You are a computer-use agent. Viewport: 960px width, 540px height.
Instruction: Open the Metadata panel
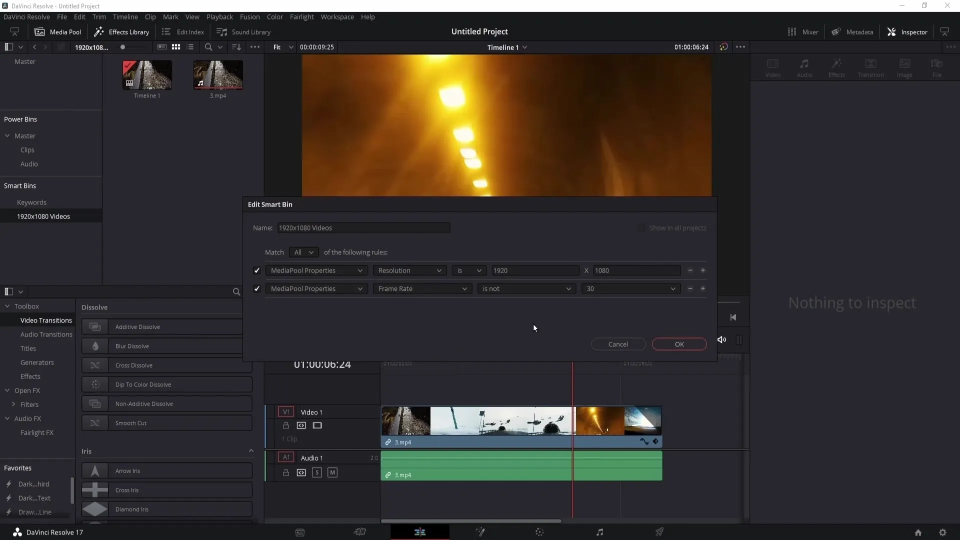pos(854,31)
